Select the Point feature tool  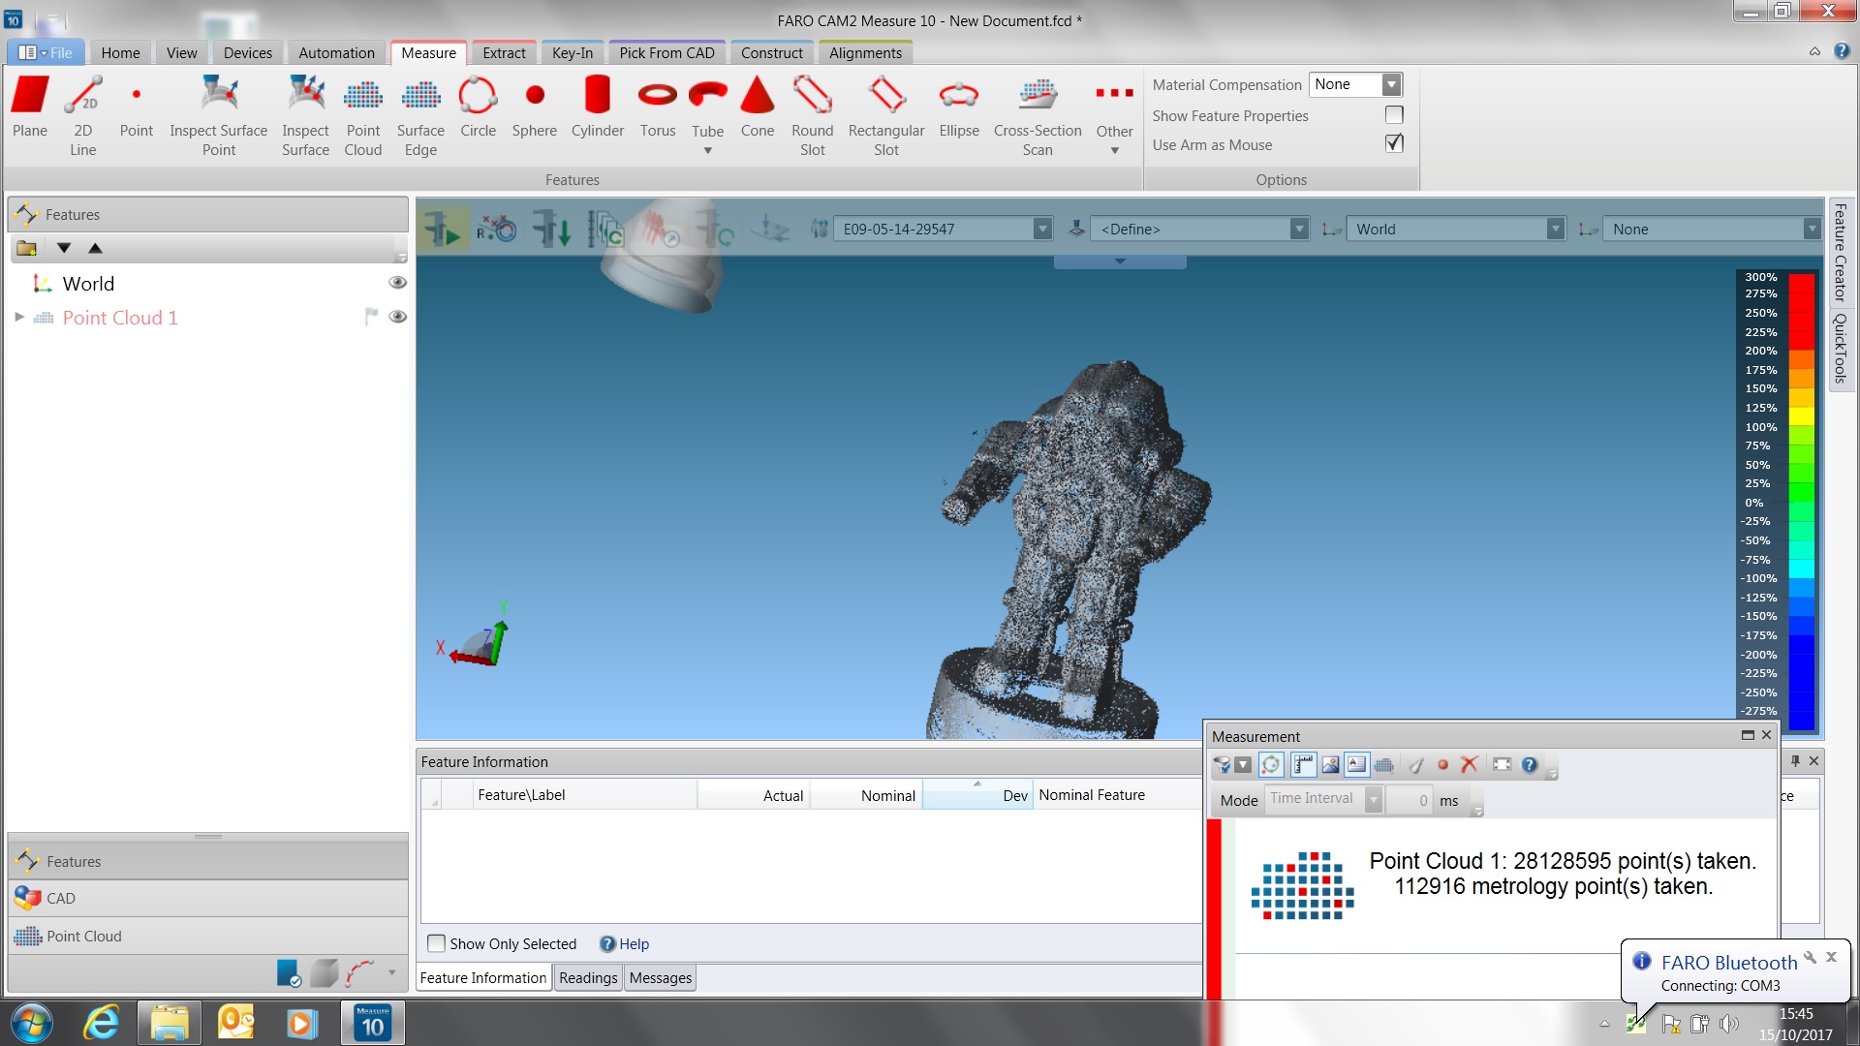[x=137, y=108]
